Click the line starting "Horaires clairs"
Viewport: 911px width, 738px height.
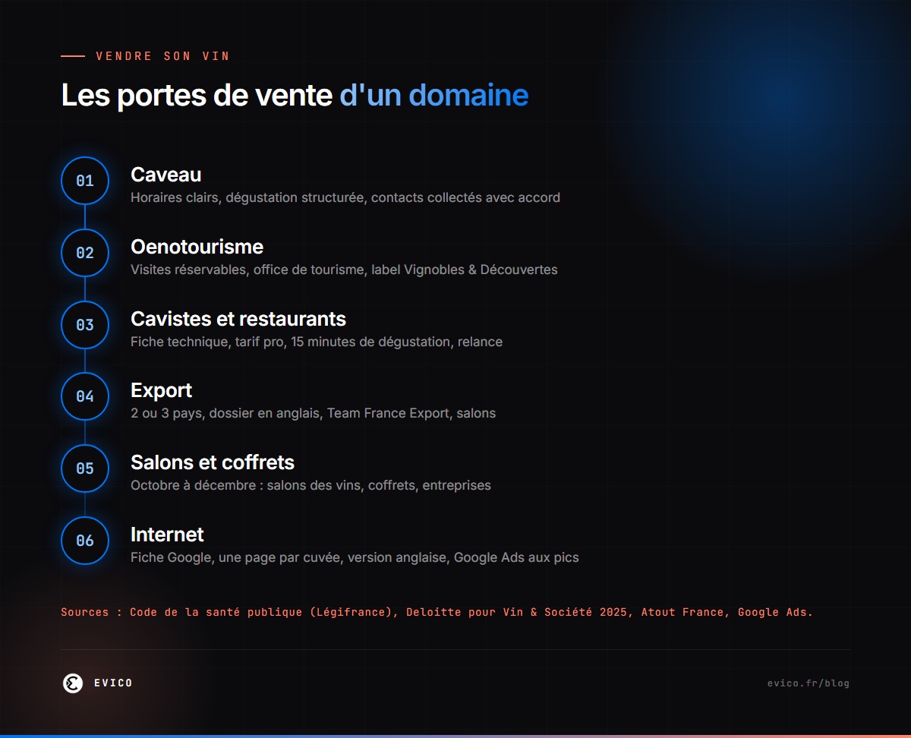(345, 197)
